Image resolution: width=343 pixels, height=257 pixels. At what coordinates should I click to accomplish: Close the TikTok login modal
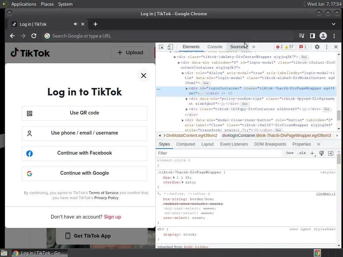(x=143, y=76)
